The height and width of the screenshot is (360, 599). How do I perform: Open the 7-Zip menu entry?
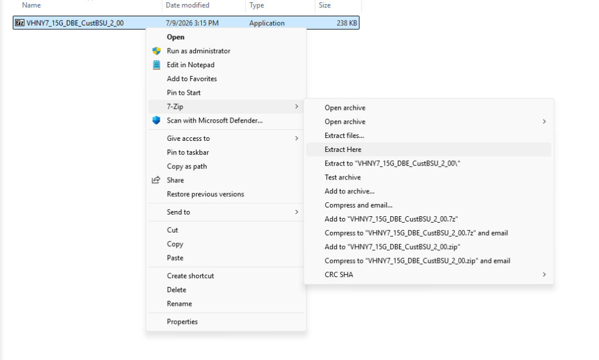tap(226, 106)
